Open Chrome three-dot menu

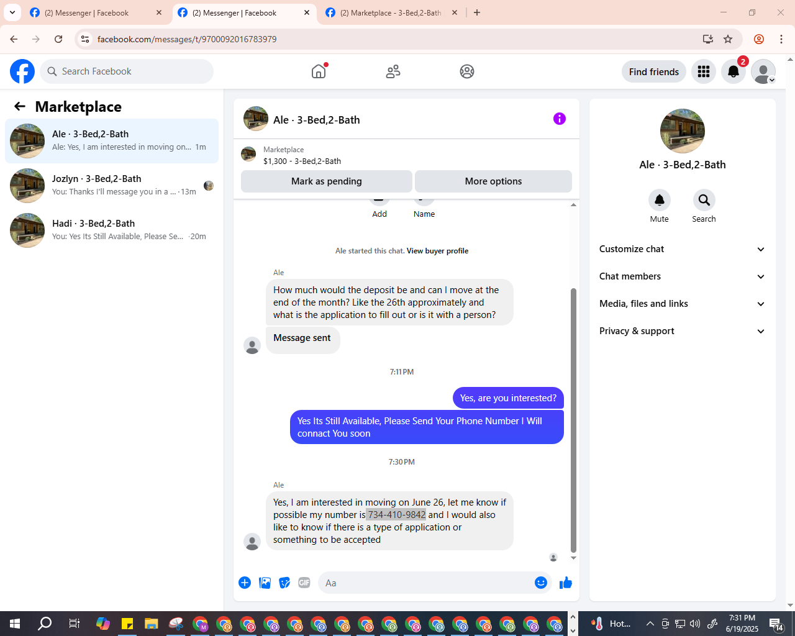[x=781, y=39]
